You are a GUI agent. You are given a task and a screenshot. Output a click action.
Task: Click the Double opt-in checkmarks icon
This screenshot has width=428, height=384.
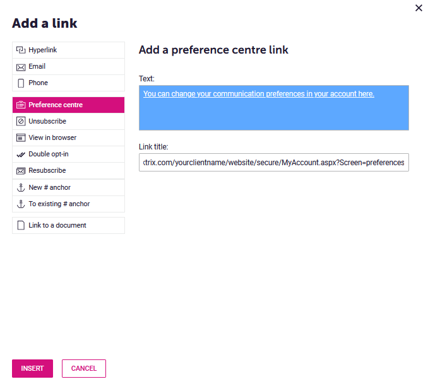pos(21,154)
